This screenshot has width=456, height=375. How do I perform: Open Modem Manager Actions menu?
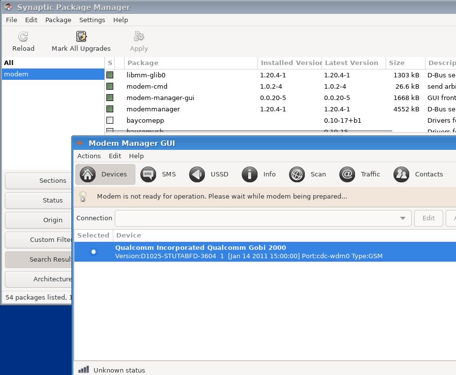[x=89, y=156]
